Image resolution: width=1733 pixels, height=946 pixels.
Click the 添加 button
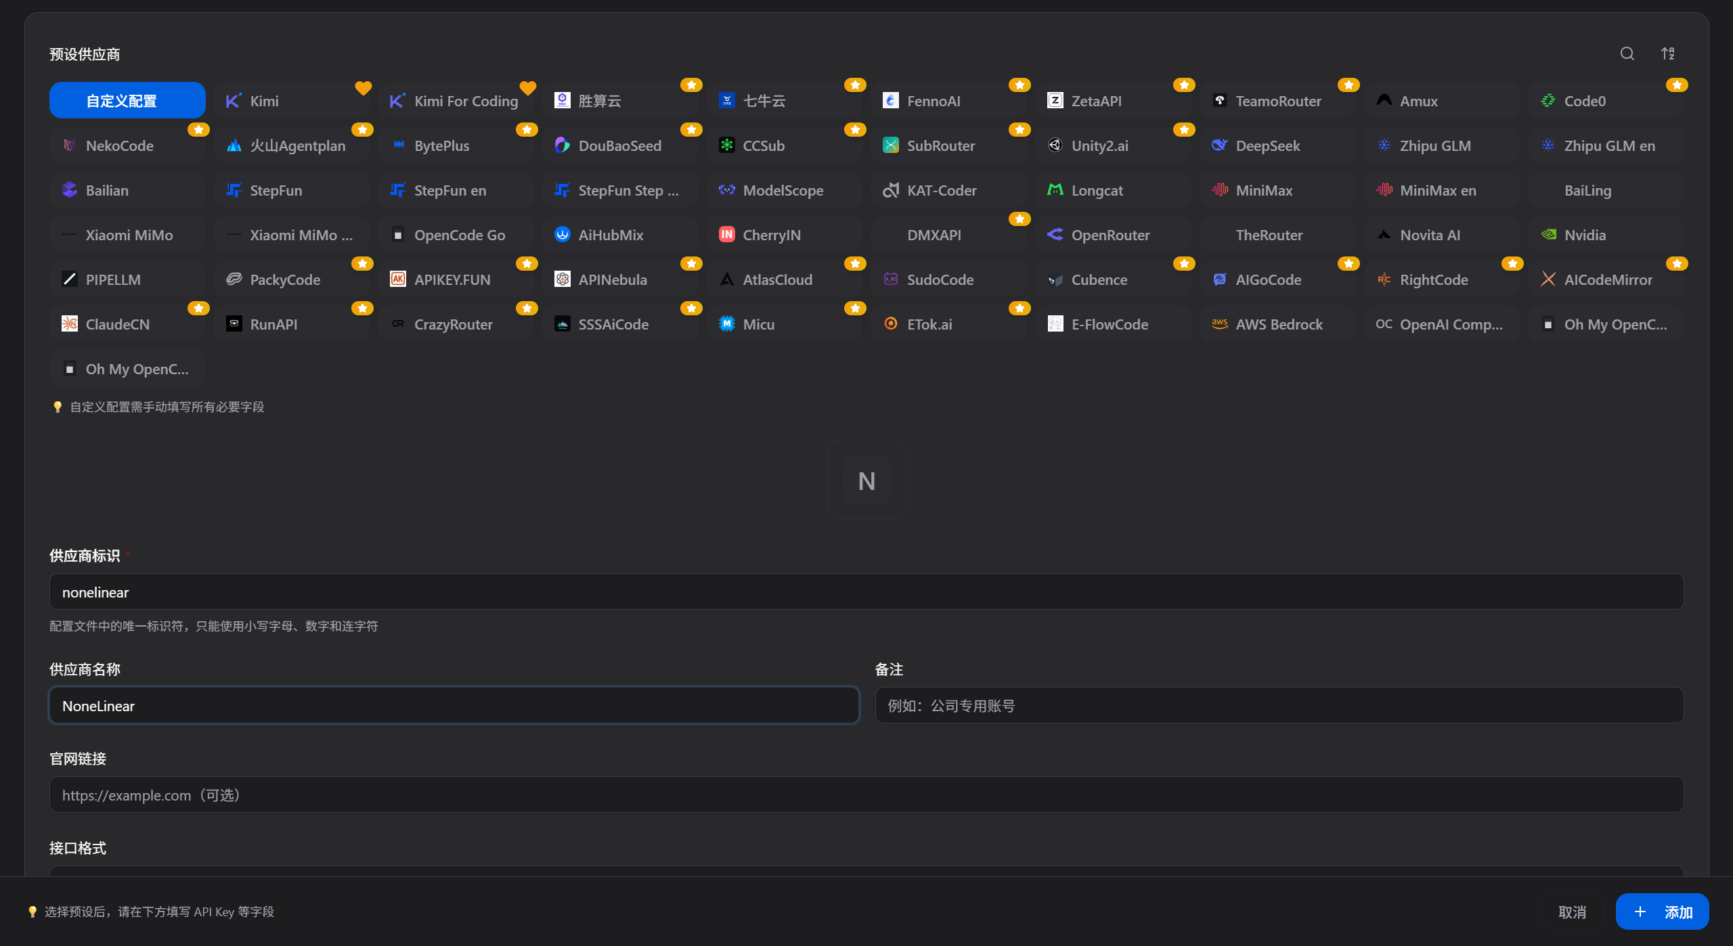tap(1662, 911)
